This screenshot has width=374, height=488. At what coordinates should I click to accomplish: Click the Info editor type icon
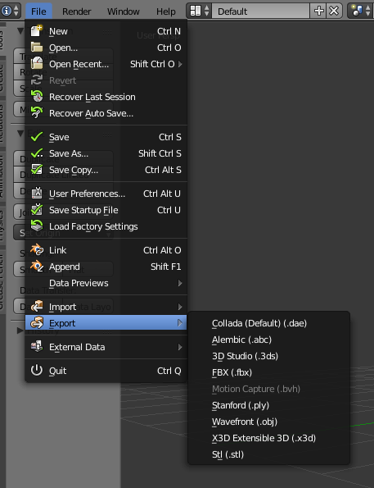(6, 11)
